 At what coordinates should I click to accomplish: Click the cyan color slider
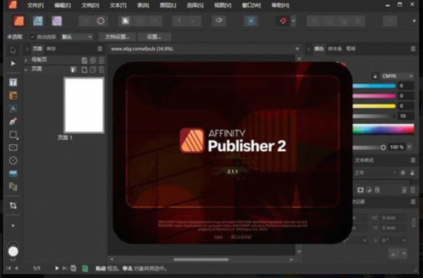point(374,86)
